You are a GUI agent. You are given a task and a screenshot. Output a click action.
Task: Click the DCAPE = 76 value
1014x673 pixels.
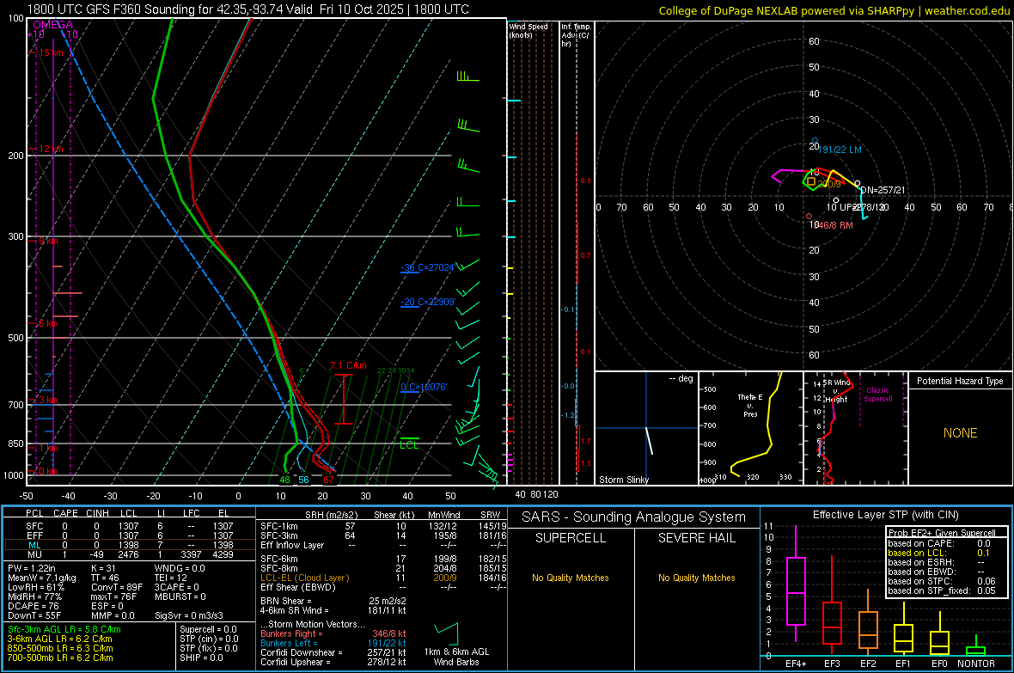pos(34,606)
